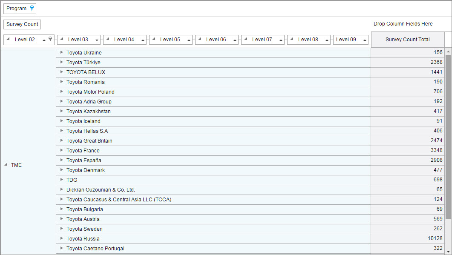Click the sort arrow on Level 08
This screenshot has height=255, width=452.
(x=327, y=40)
